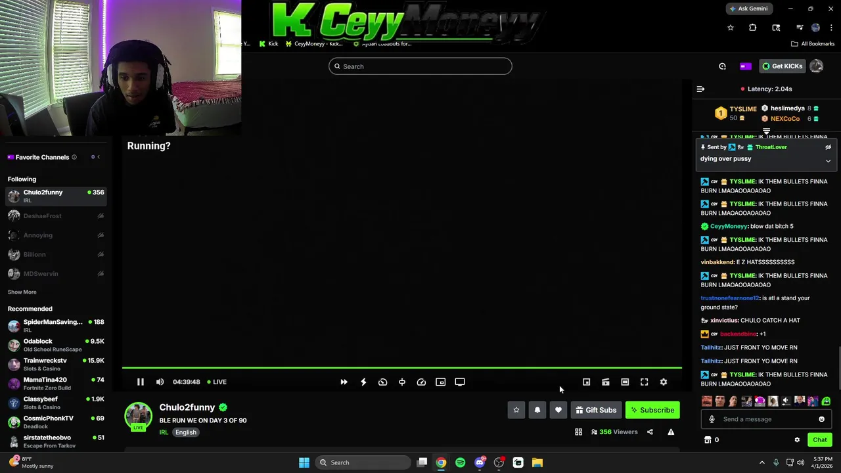Screen dimensions: 841x473
Task: Open the Trainwreckstv recommended channel
Action: (56, 364)
